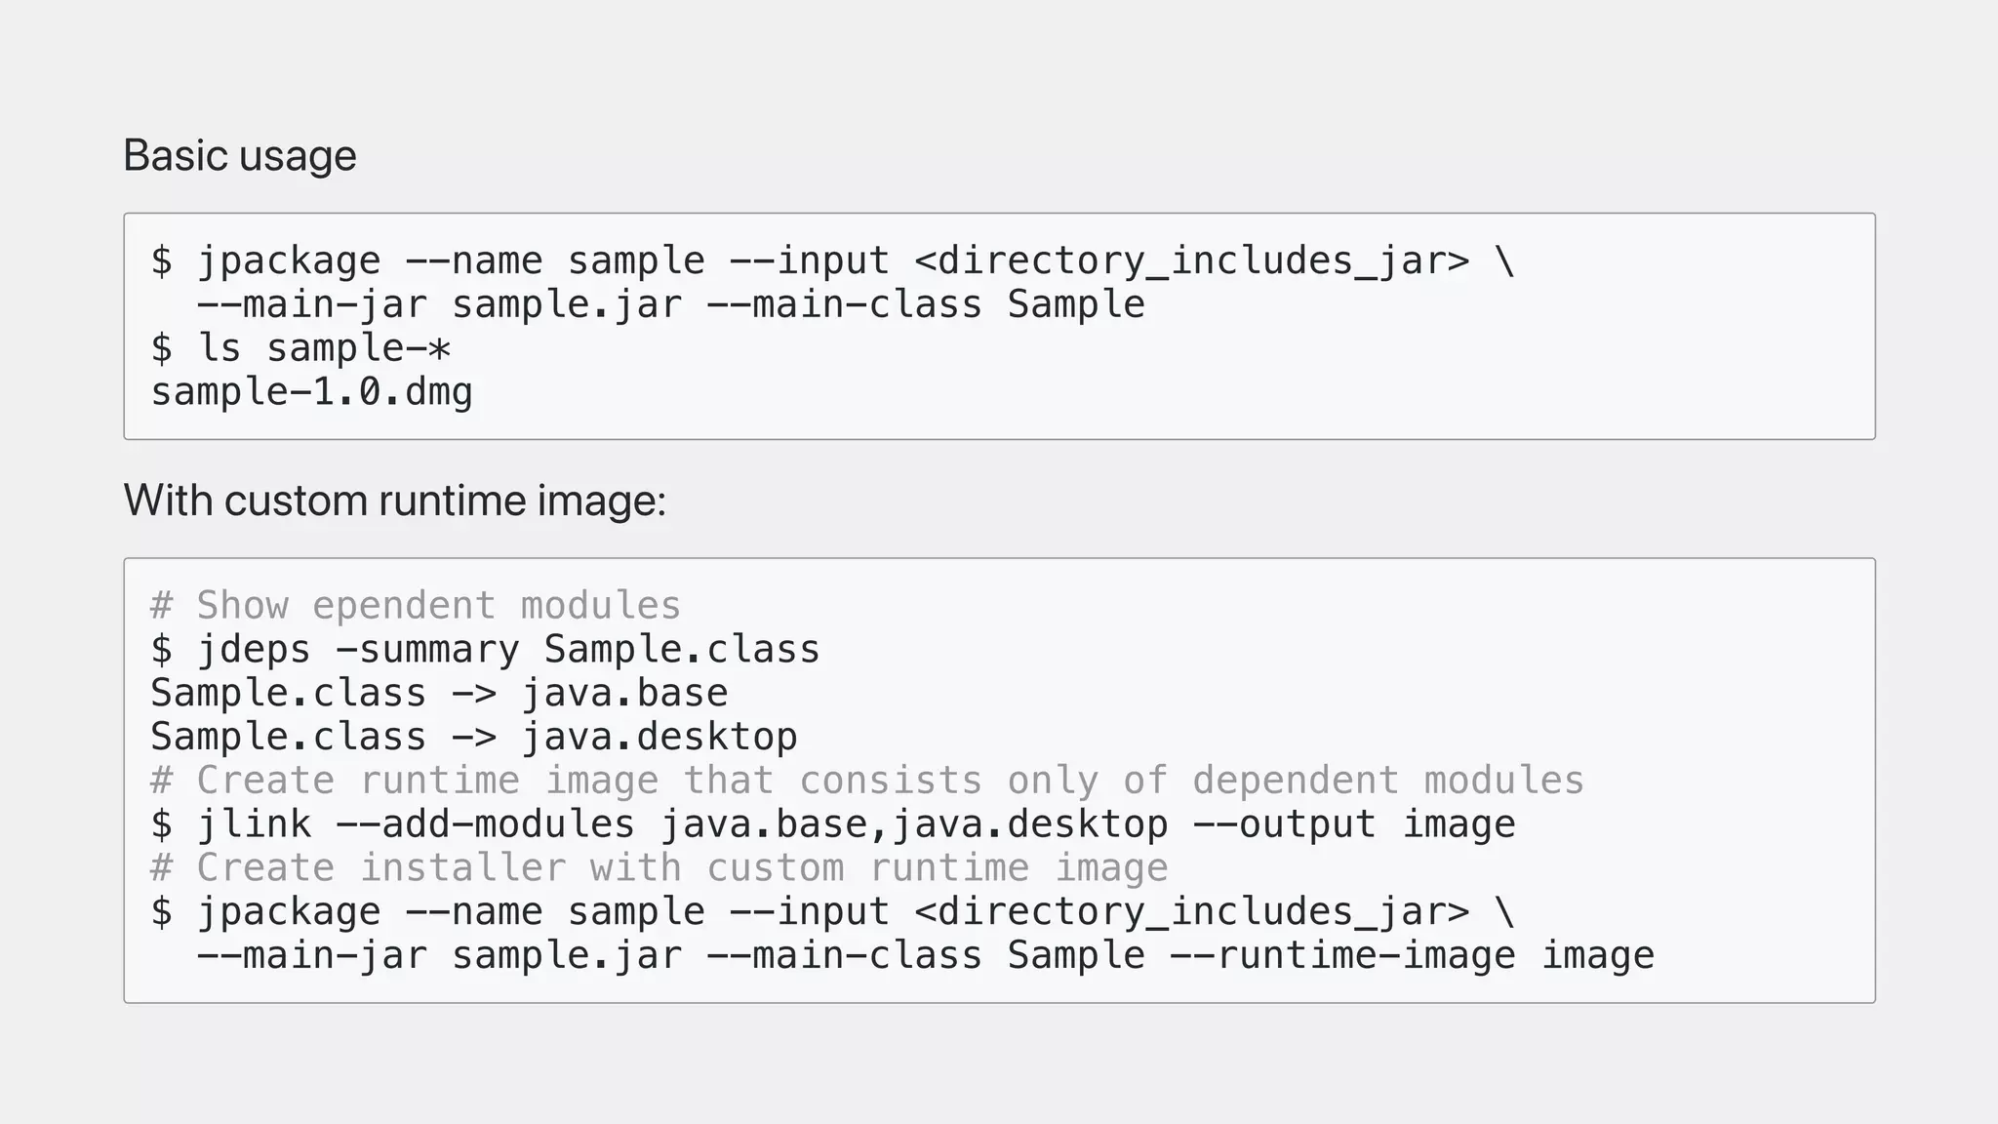This screenshot has width=1998, height=1124.
Task: Click the "Basic usage" heading
Action: click(240, 156)
